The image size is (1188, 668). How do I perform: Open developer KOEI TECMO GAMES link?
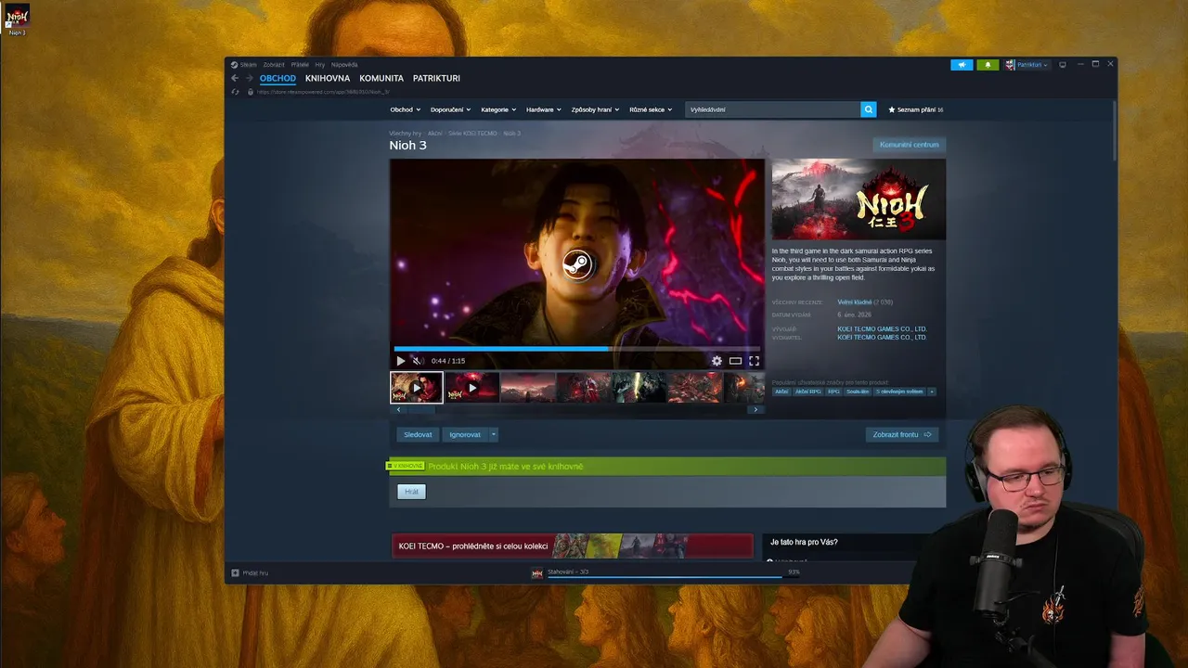tap(882, 329)
